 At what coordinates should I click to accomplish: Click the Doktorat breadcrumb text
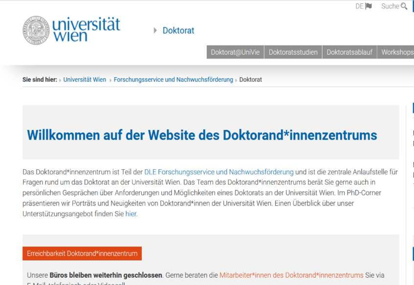coord(251,80)
